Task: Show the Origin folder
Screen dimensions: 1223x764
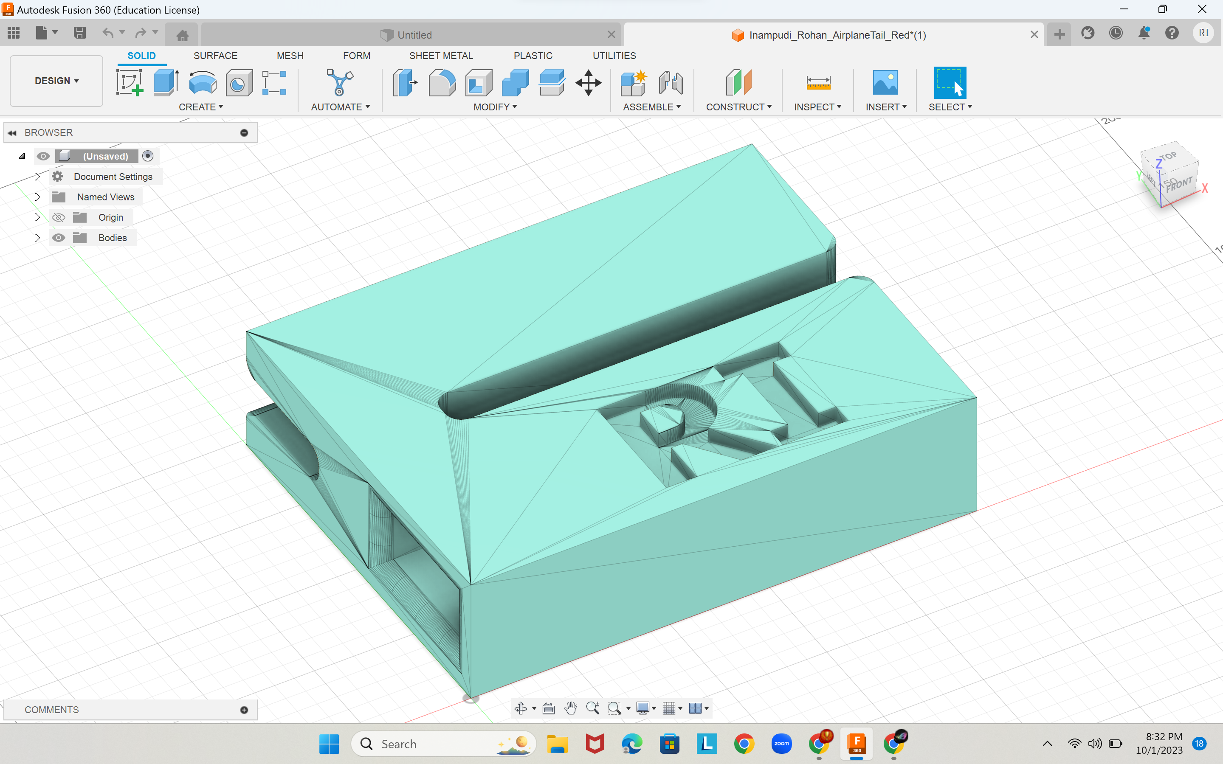Action: pyautogui.click(x=59, y=217)
